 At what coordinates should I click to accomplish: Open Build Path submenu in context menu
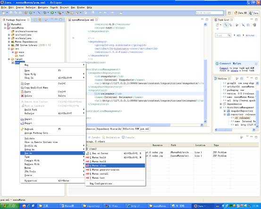point(52,110)
